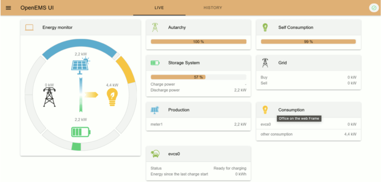Click the Self Consumption 99 % bar
Screen dimensions: 381x187
point(308,41)
